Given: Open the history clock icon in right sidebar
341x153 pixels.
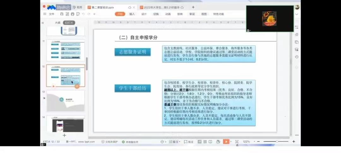Looking at the screenshot, I should click(296, 57).
